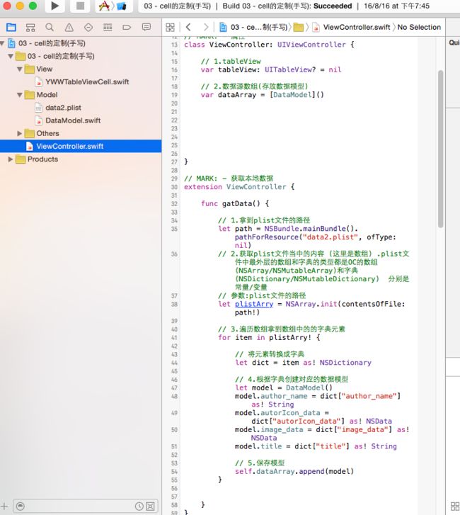The height and width of the screenshot is (515, 460).
Task: Click line number 48 in the gutter
Action: pyautogui.click(x=174, y=396)
